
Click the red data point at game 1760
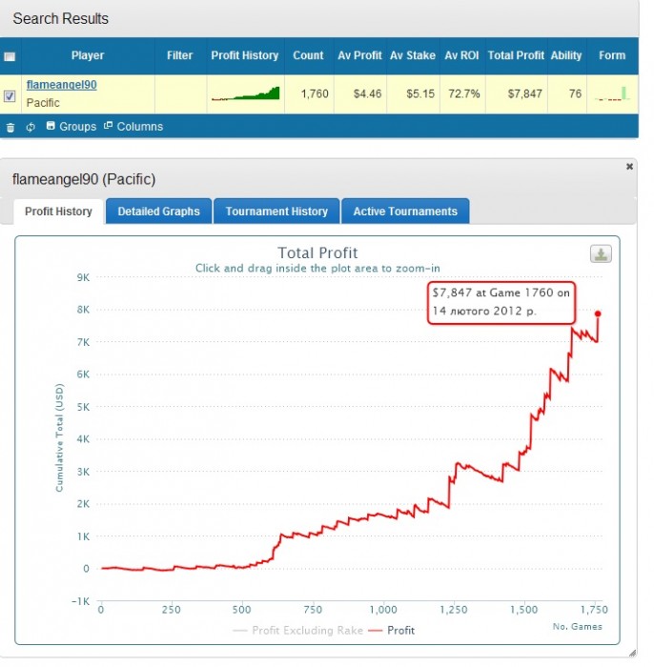598,313
